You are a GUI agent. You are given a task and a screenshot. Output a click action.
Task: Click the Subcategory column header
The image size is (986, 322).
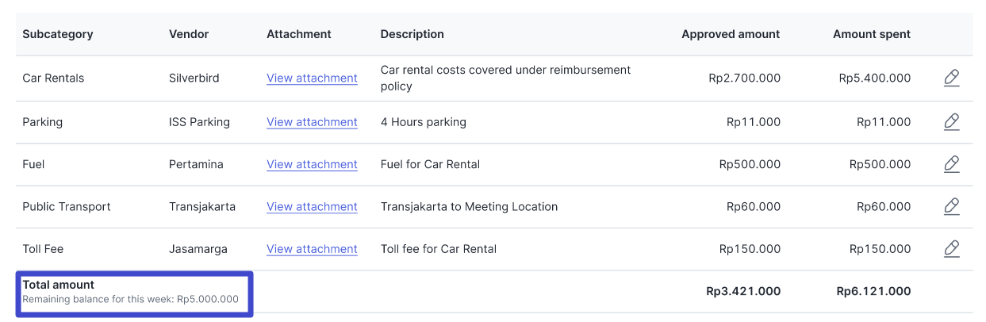[58, 34]
